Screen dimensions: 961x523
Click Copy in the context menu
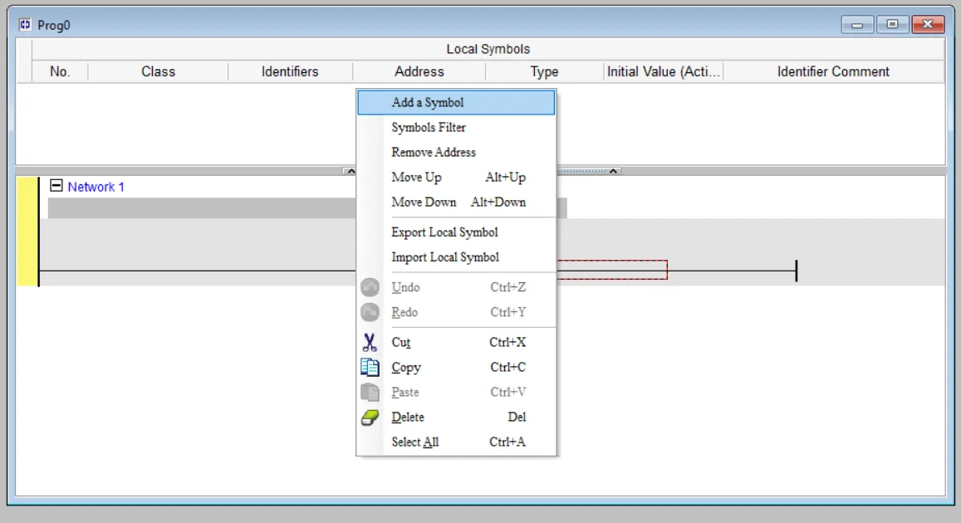tap(456, 368)
